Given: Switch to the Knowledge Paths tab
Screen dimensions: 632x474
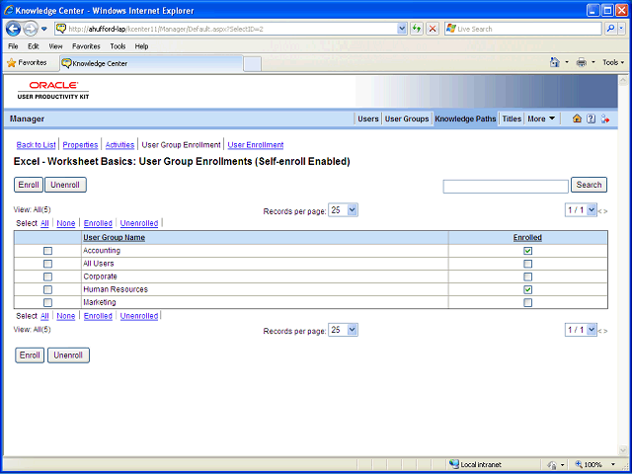Looking at the screenshot, I should pyautogui.click(x=465, y=118).
